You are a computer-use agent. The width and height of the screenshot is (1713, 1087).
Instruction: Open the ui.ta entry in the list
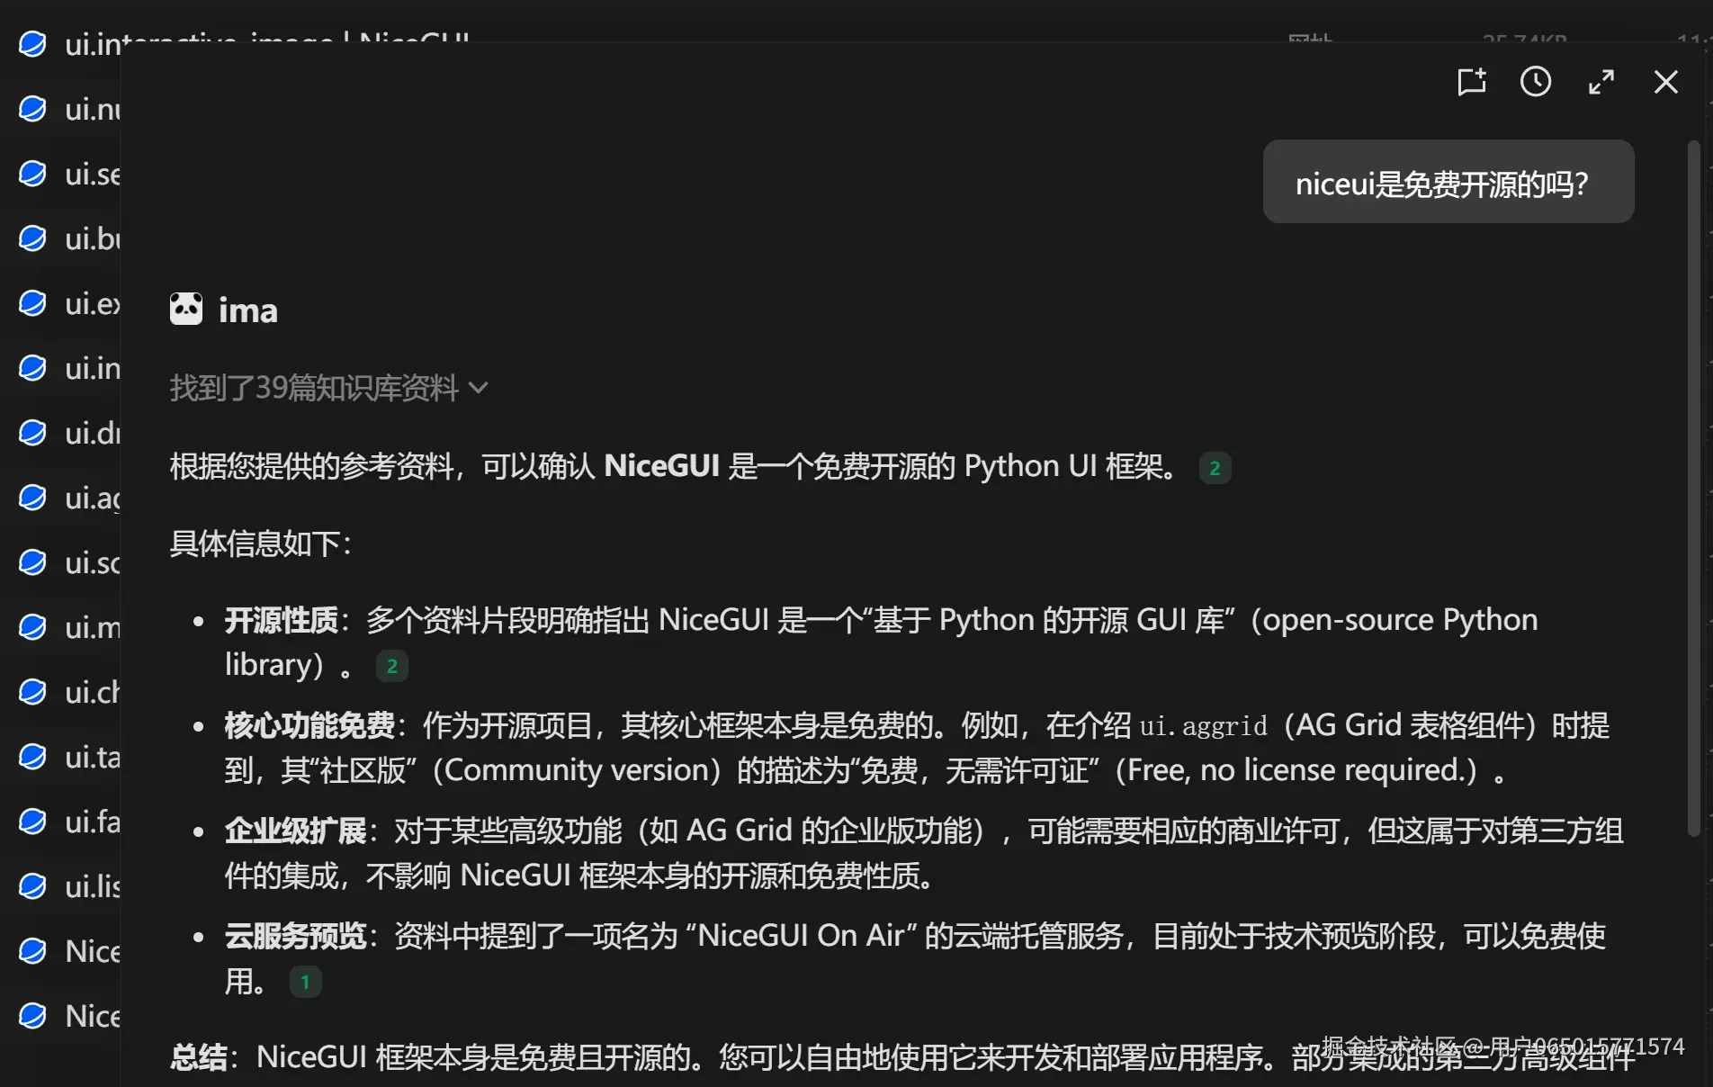(93, 757)
